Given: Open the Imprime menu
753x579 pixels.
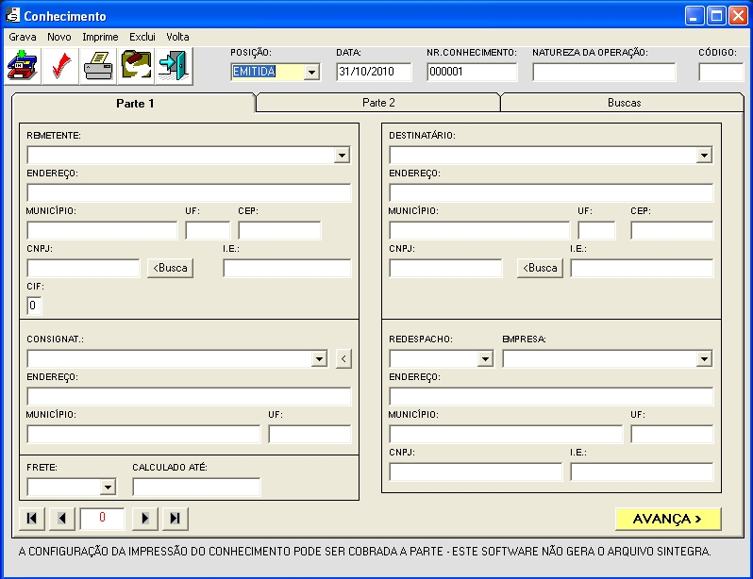Looking at the screenshot, I should pos(100,37).
